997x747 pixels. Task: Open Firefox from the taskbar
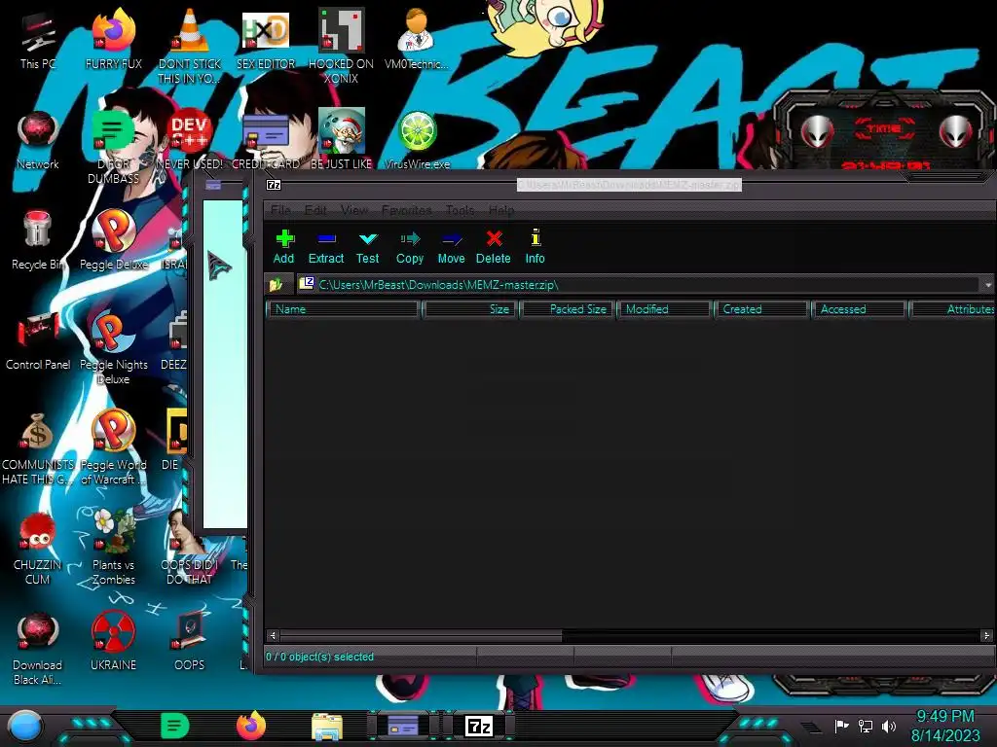(x=251, y=726)
